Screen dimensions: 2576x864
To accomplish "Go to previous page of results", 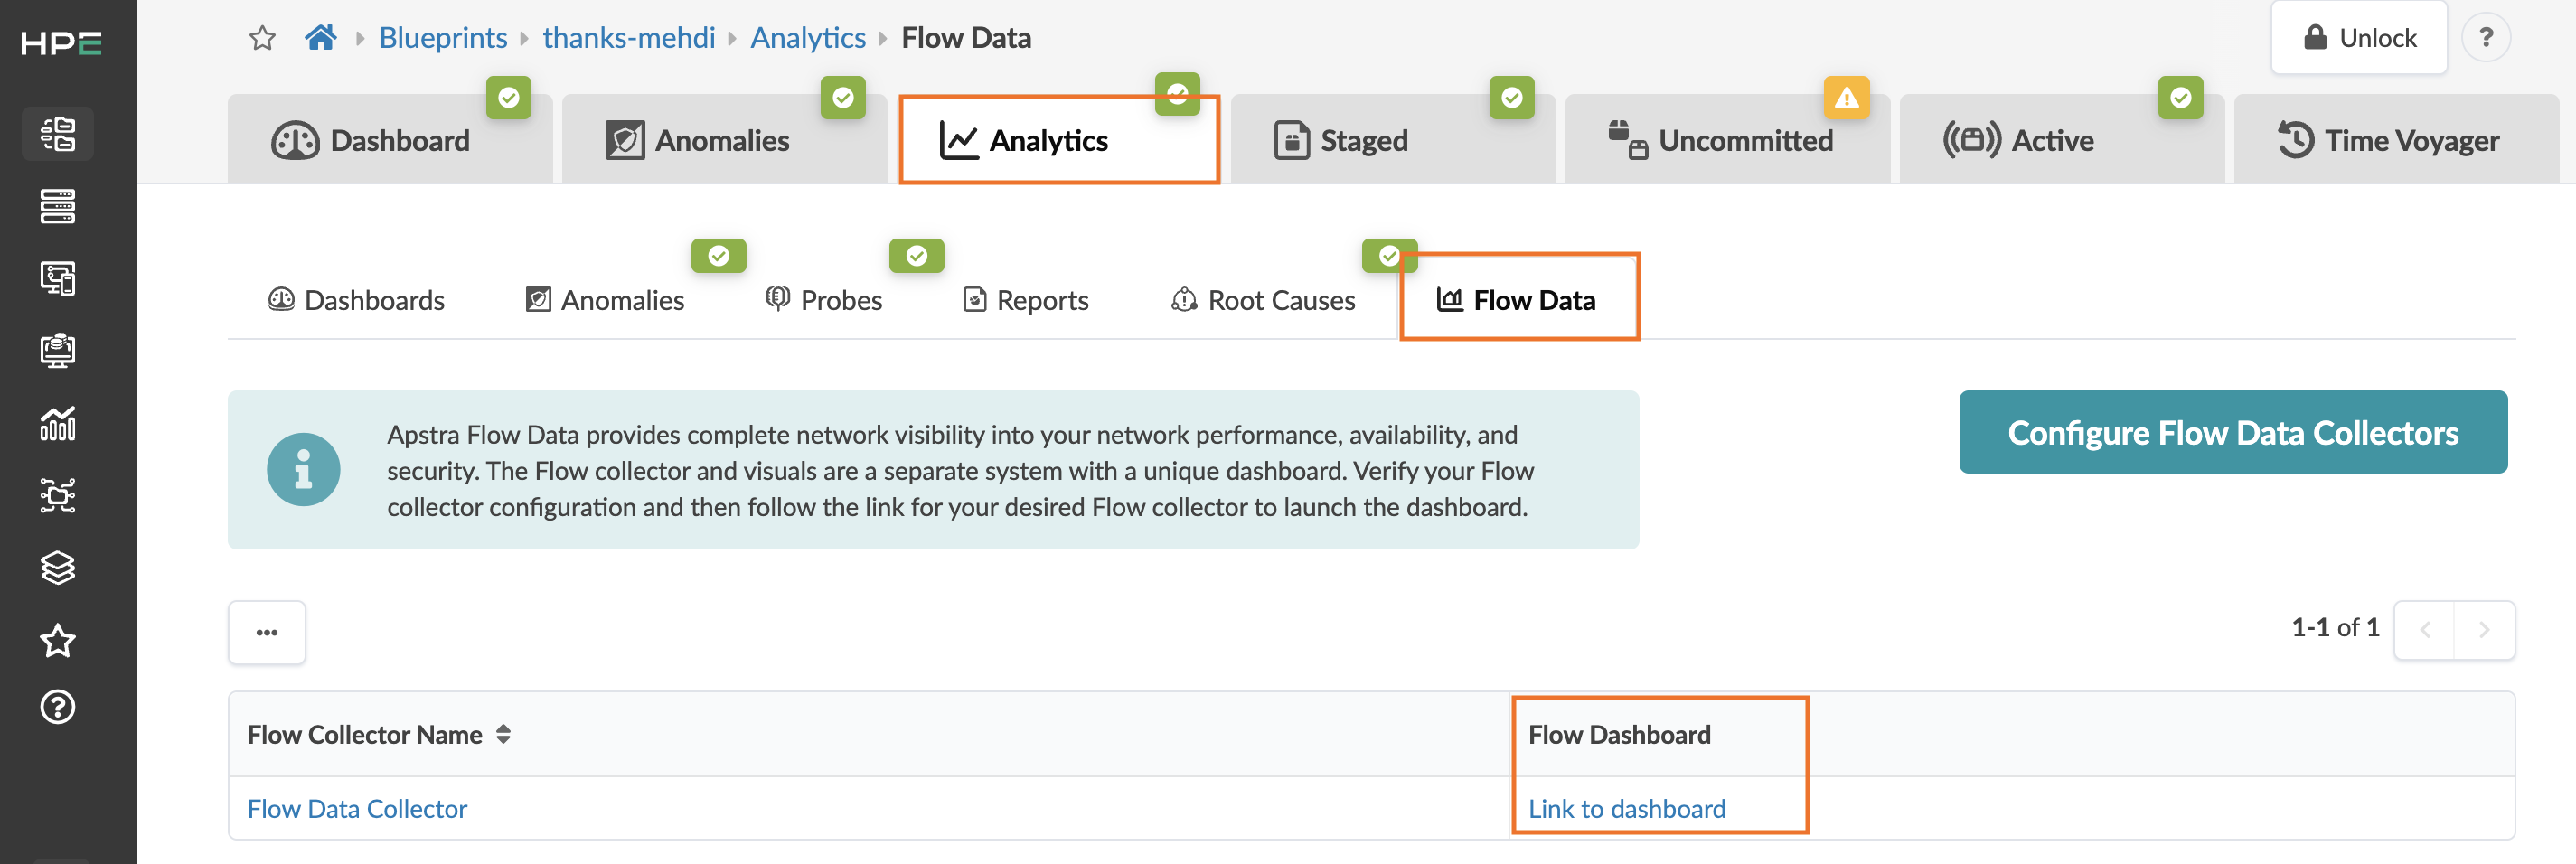I will pyautogui.click(x=2424, y=630).
